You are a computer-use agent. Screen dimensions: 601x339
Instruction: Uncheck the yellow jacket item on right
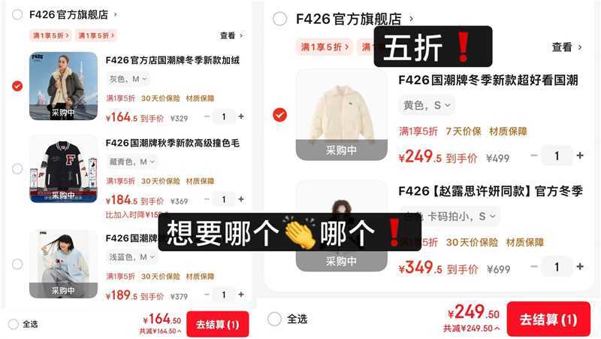tap(279, 115)
